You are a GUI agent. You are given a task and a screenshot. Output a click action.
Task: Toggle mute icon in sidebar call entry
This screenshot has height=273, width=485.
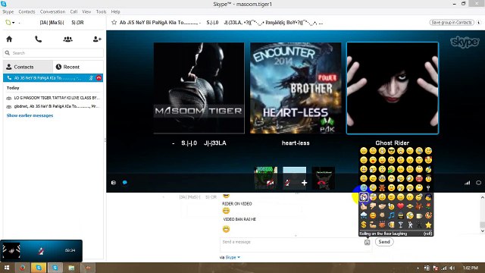(91, 78)
